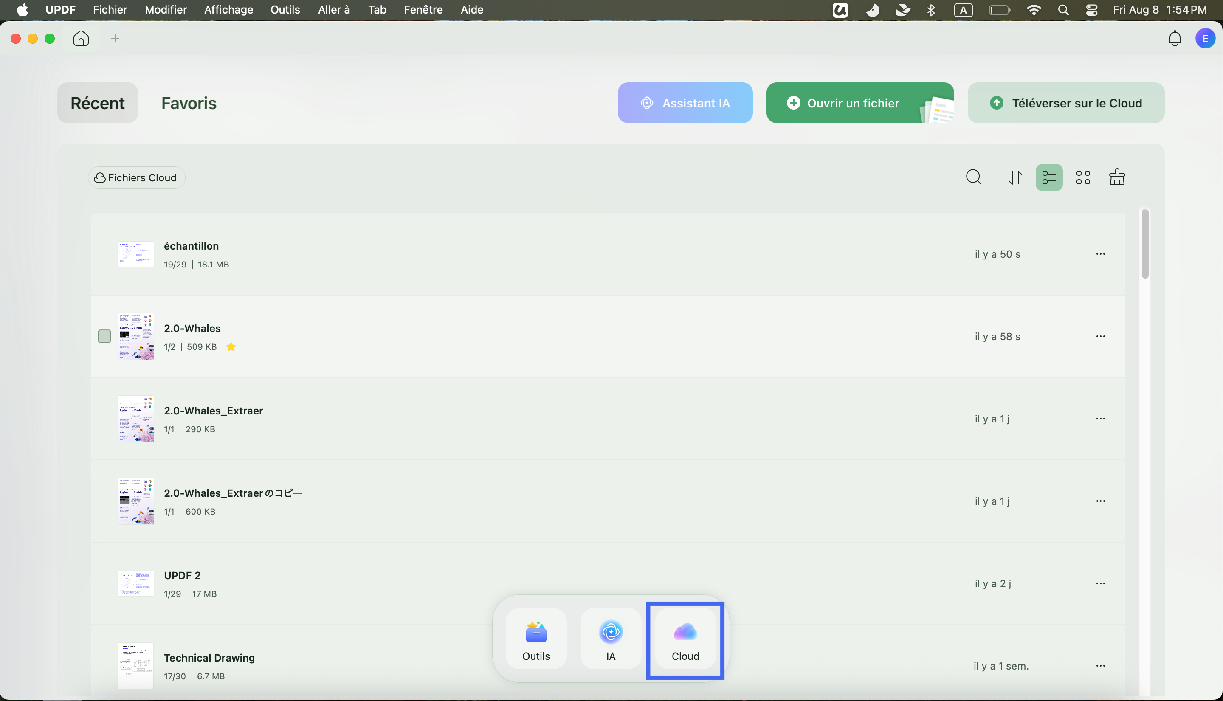
Task: Open the Technical Drawing thumbnail
Action: pyautogui.click(x=136, y=665)
